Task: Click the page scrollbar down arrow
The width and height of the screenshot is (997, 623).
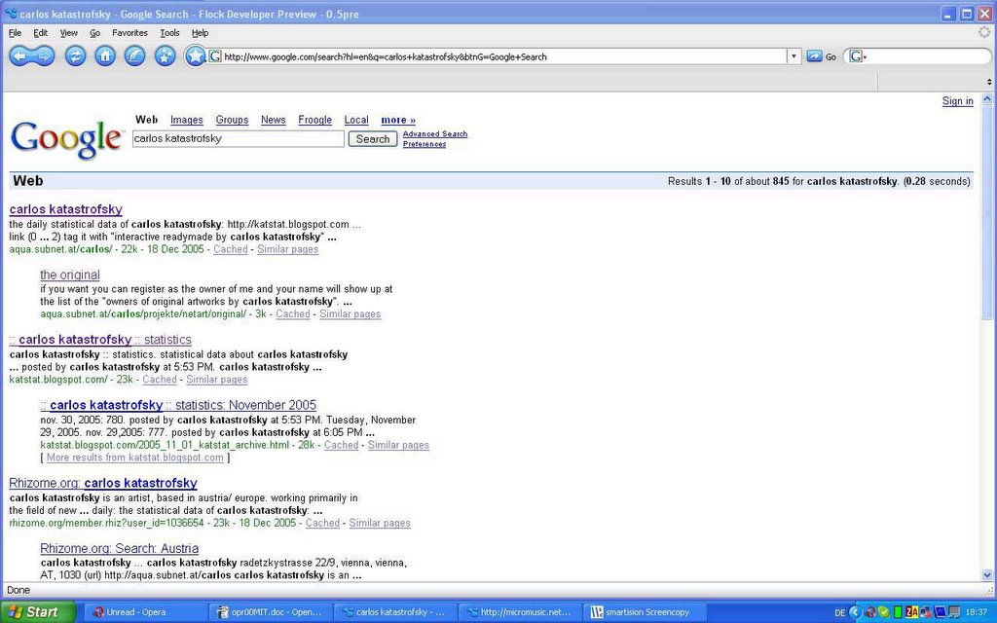Action: (x=987, y=575)
